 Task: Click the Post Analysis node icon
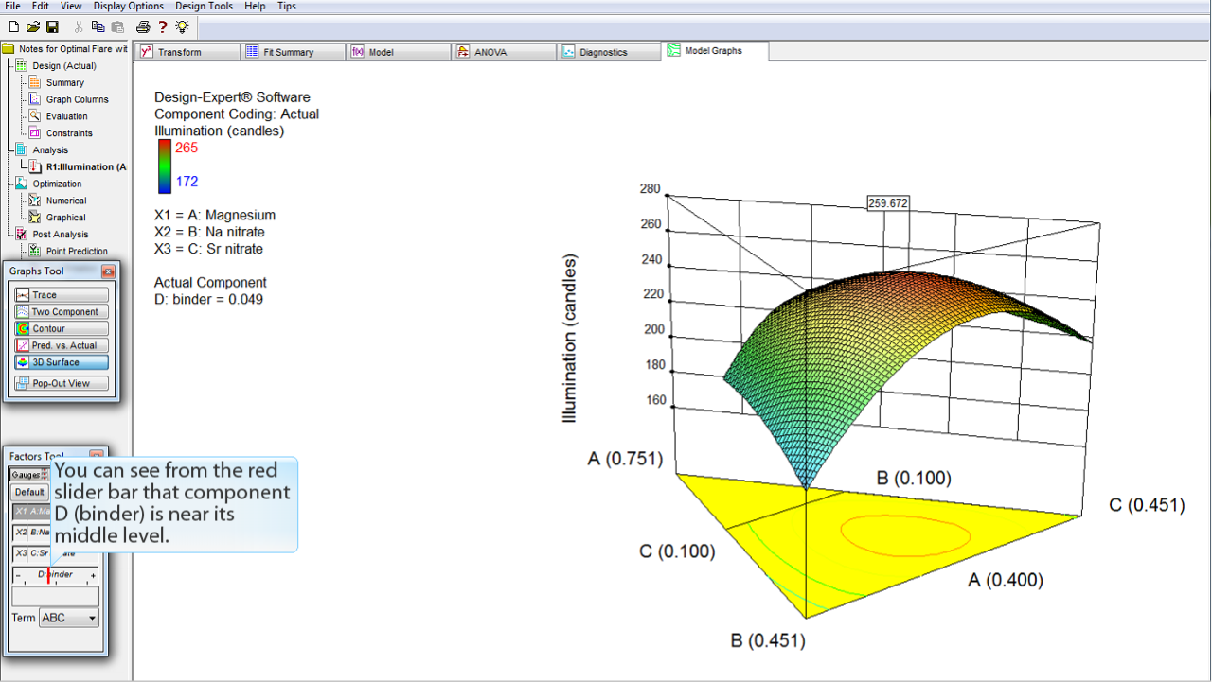22,234
